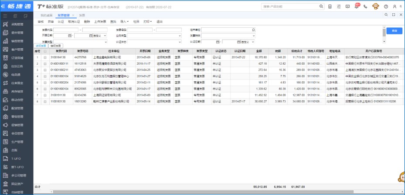405x195 pixels.
Task: Click the 退出 toolbar command
Action: point(160,22)
